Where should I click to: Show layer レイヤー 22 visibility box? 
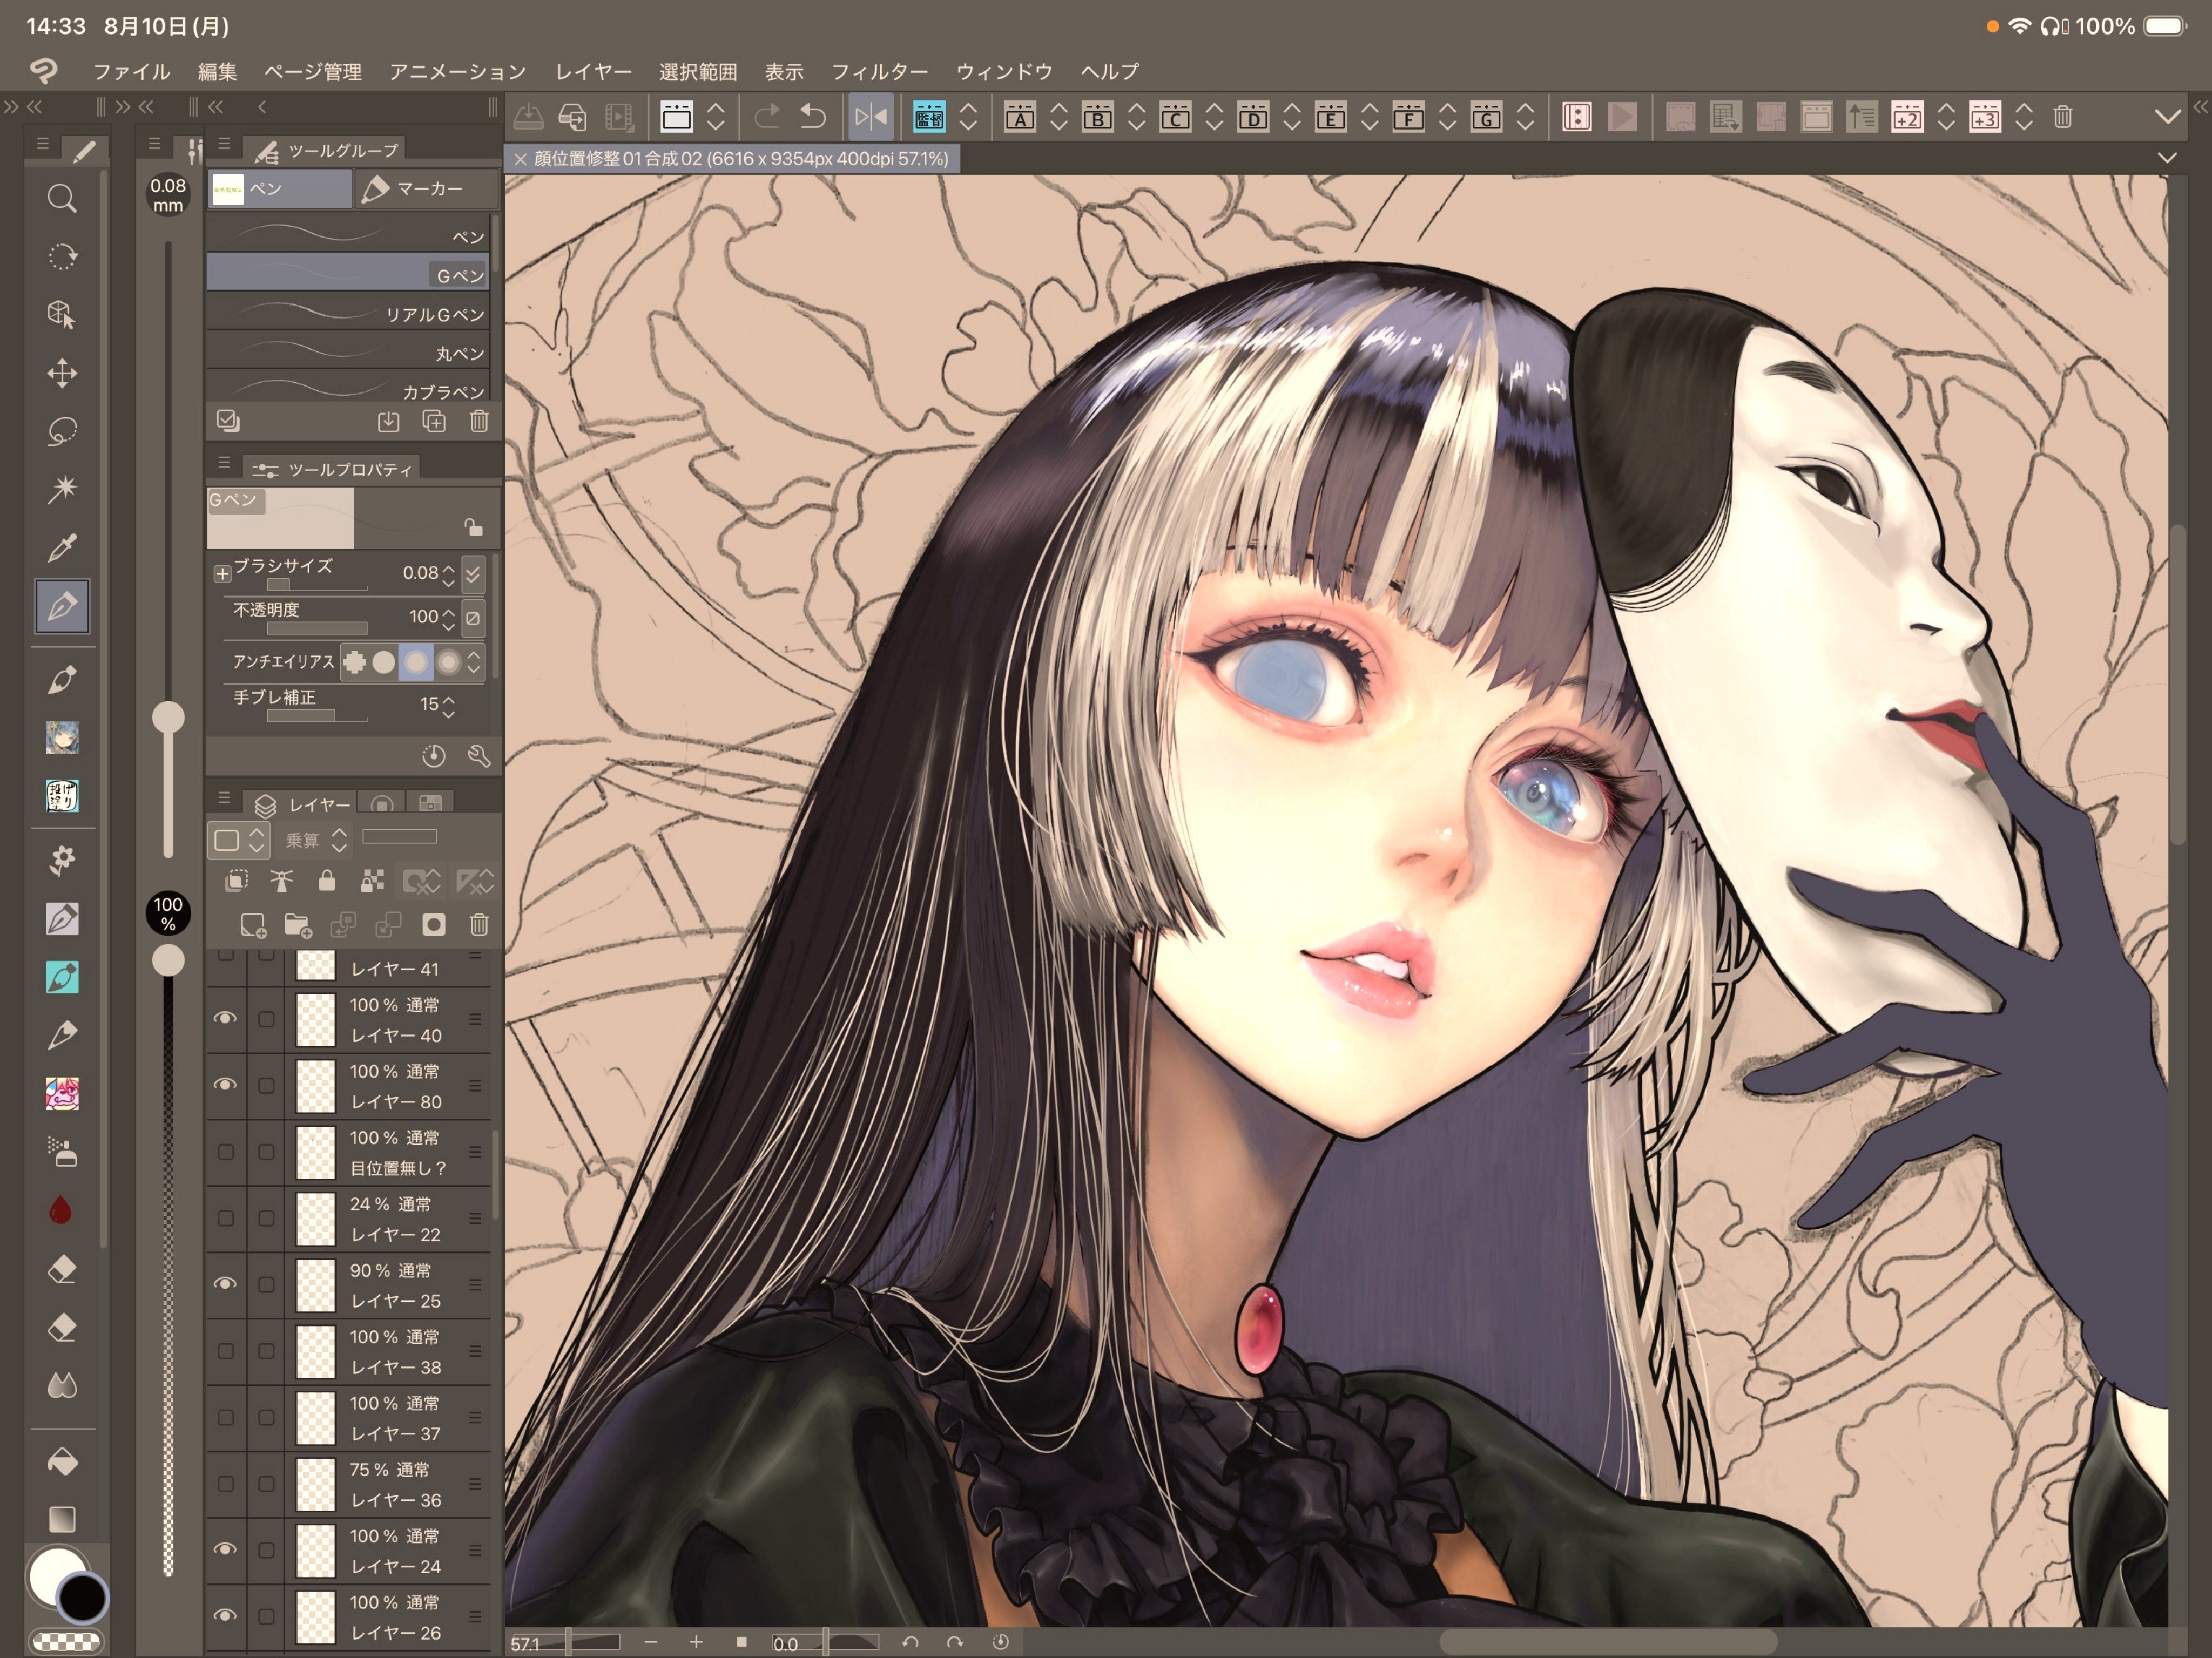click(x=226, y=1218)
